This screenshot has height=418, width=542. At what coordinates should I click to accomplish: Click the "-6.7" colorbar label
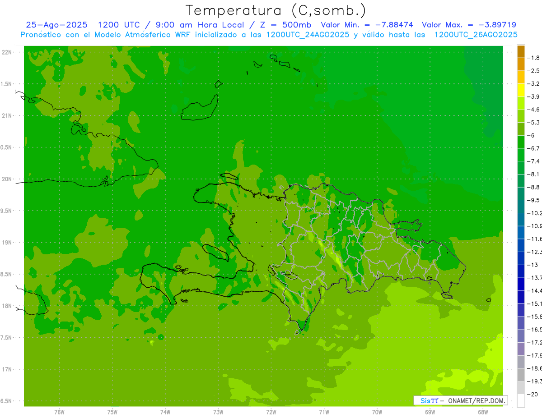pos(534,148)
